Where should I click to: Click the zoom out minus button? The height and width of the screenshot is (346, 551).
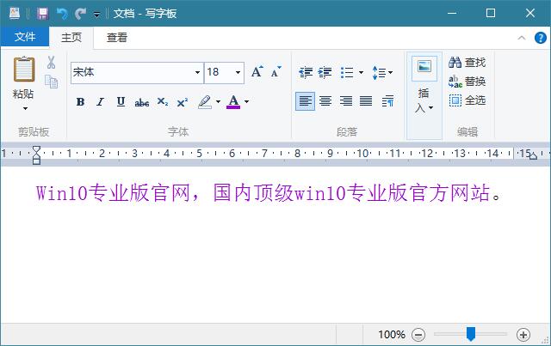(418, 335)
